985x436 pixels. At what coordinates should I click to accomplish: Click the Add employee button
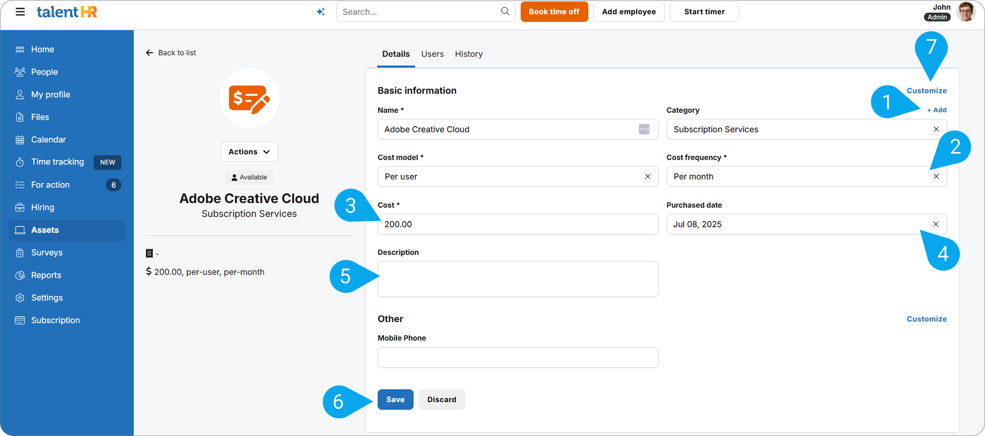click(629, 12)
